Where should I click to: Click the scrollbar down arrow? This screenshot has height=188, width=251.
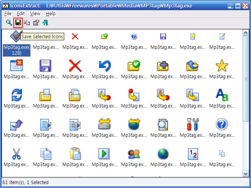[x=246, y=174]
